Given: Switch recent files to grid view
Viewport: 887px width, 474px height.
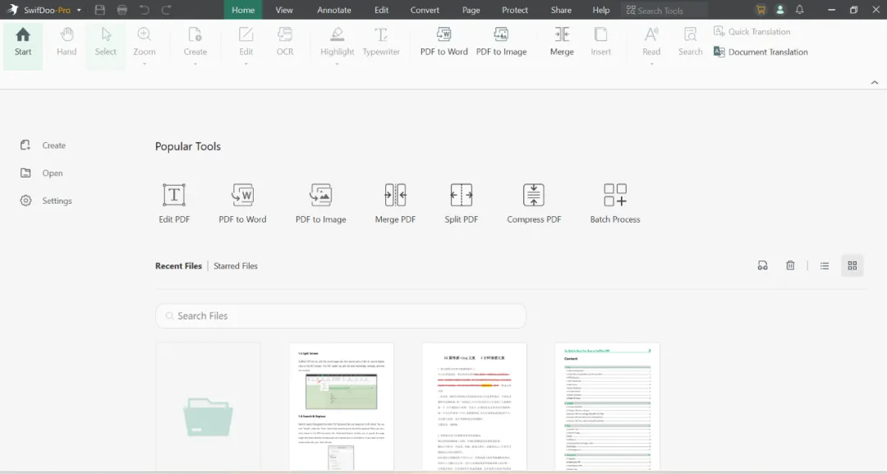Looking at the screenshot, I should (852, 266).
